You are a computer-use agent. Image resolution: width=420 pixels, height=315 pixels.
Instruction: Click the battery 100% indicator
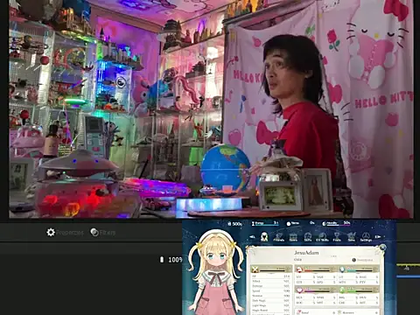point(171,260)
